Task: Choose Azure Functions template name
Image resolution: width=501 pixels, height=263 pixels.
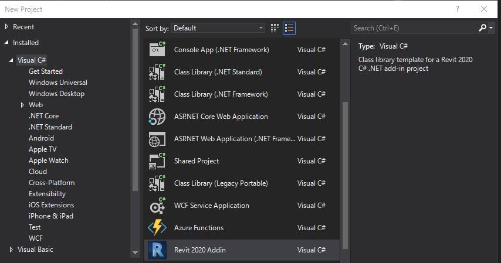Action: (199, 228)
